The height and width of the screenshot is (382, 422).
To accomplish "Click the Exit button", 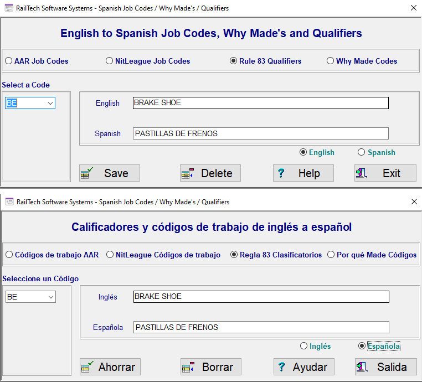I will (385, 173).
